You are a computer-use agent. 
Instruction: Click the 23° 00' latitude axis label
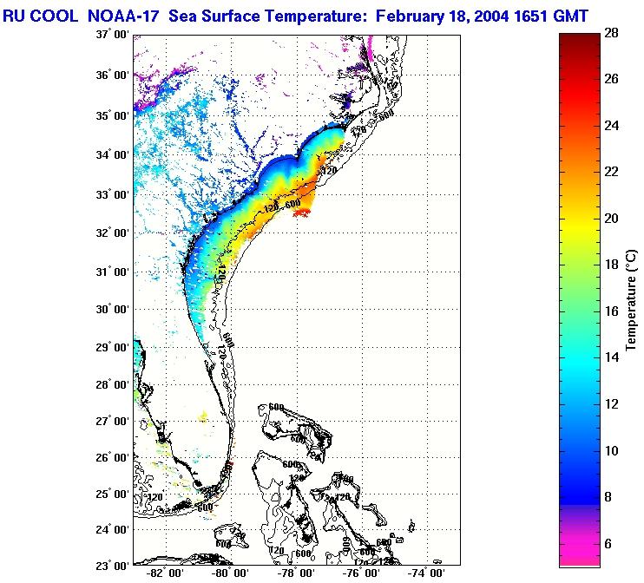coord(113,565)
